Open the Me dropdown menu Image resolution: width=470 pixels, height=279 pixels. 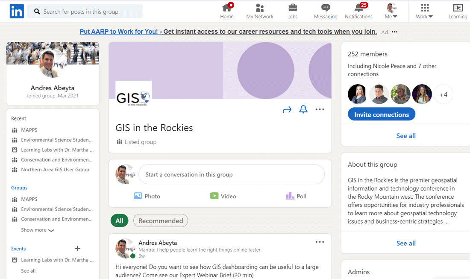coord(391,11)
